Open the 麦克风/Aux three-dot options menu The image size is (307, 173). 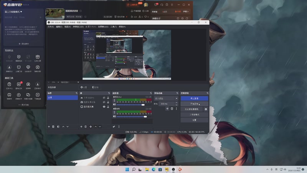(114, 100)
